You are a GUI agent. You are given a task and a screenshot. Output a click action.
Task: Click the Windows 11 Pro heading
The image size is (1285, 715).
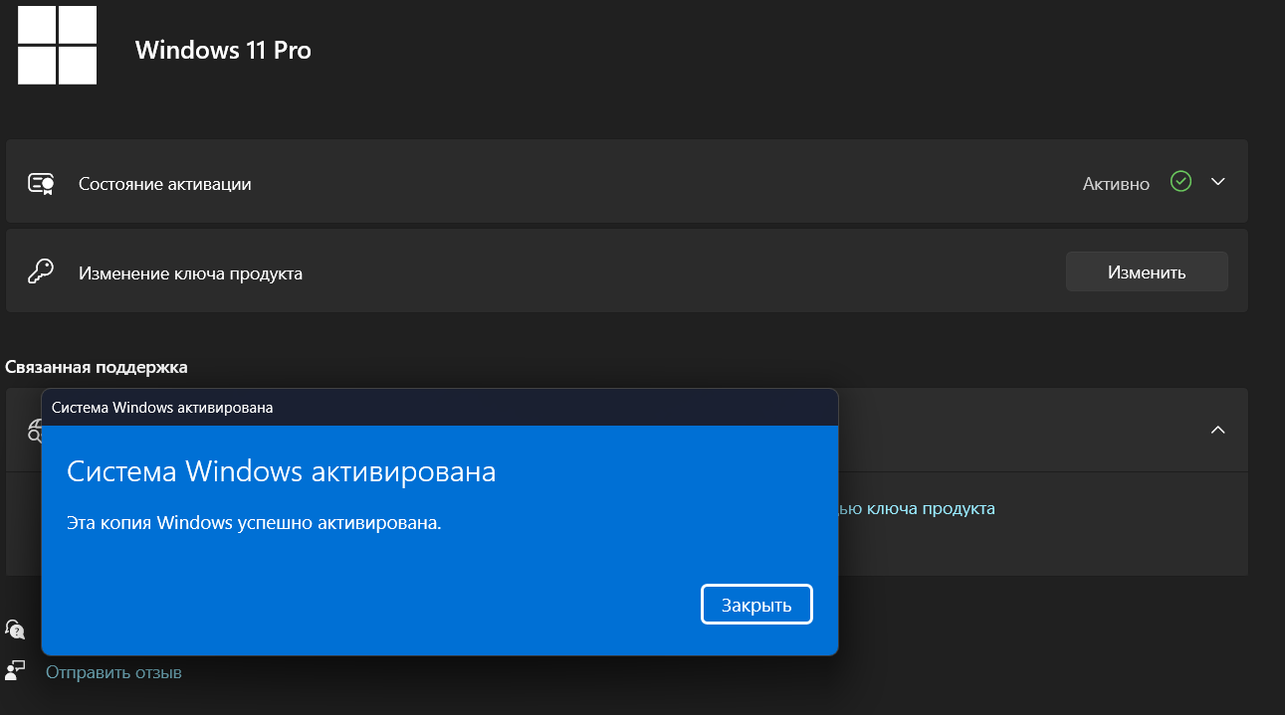coord(223,49)
